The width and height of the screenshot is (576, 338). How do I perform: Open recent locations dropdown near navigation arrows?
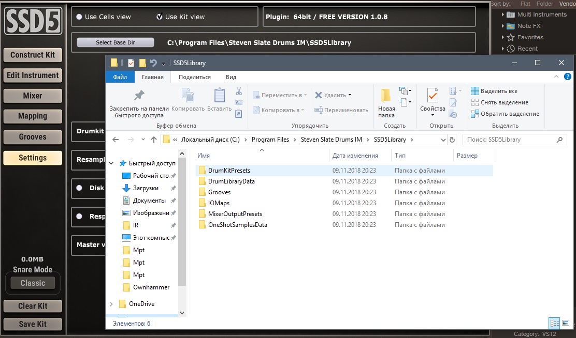[x=143, y=140]
